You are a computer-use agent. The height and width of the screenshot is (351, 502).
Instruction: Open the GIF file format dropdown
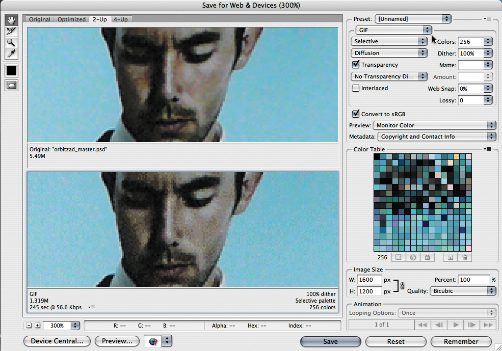(393, 31)
